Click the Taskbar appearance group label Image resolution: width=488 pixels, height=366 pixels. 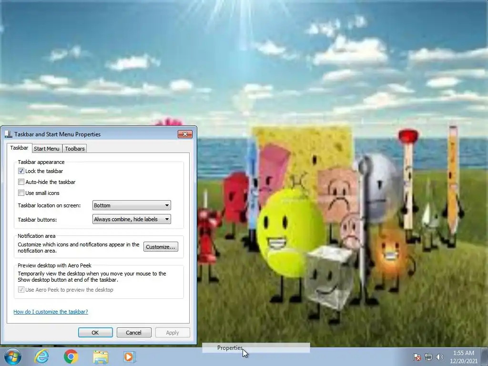[x=41, y=162]
